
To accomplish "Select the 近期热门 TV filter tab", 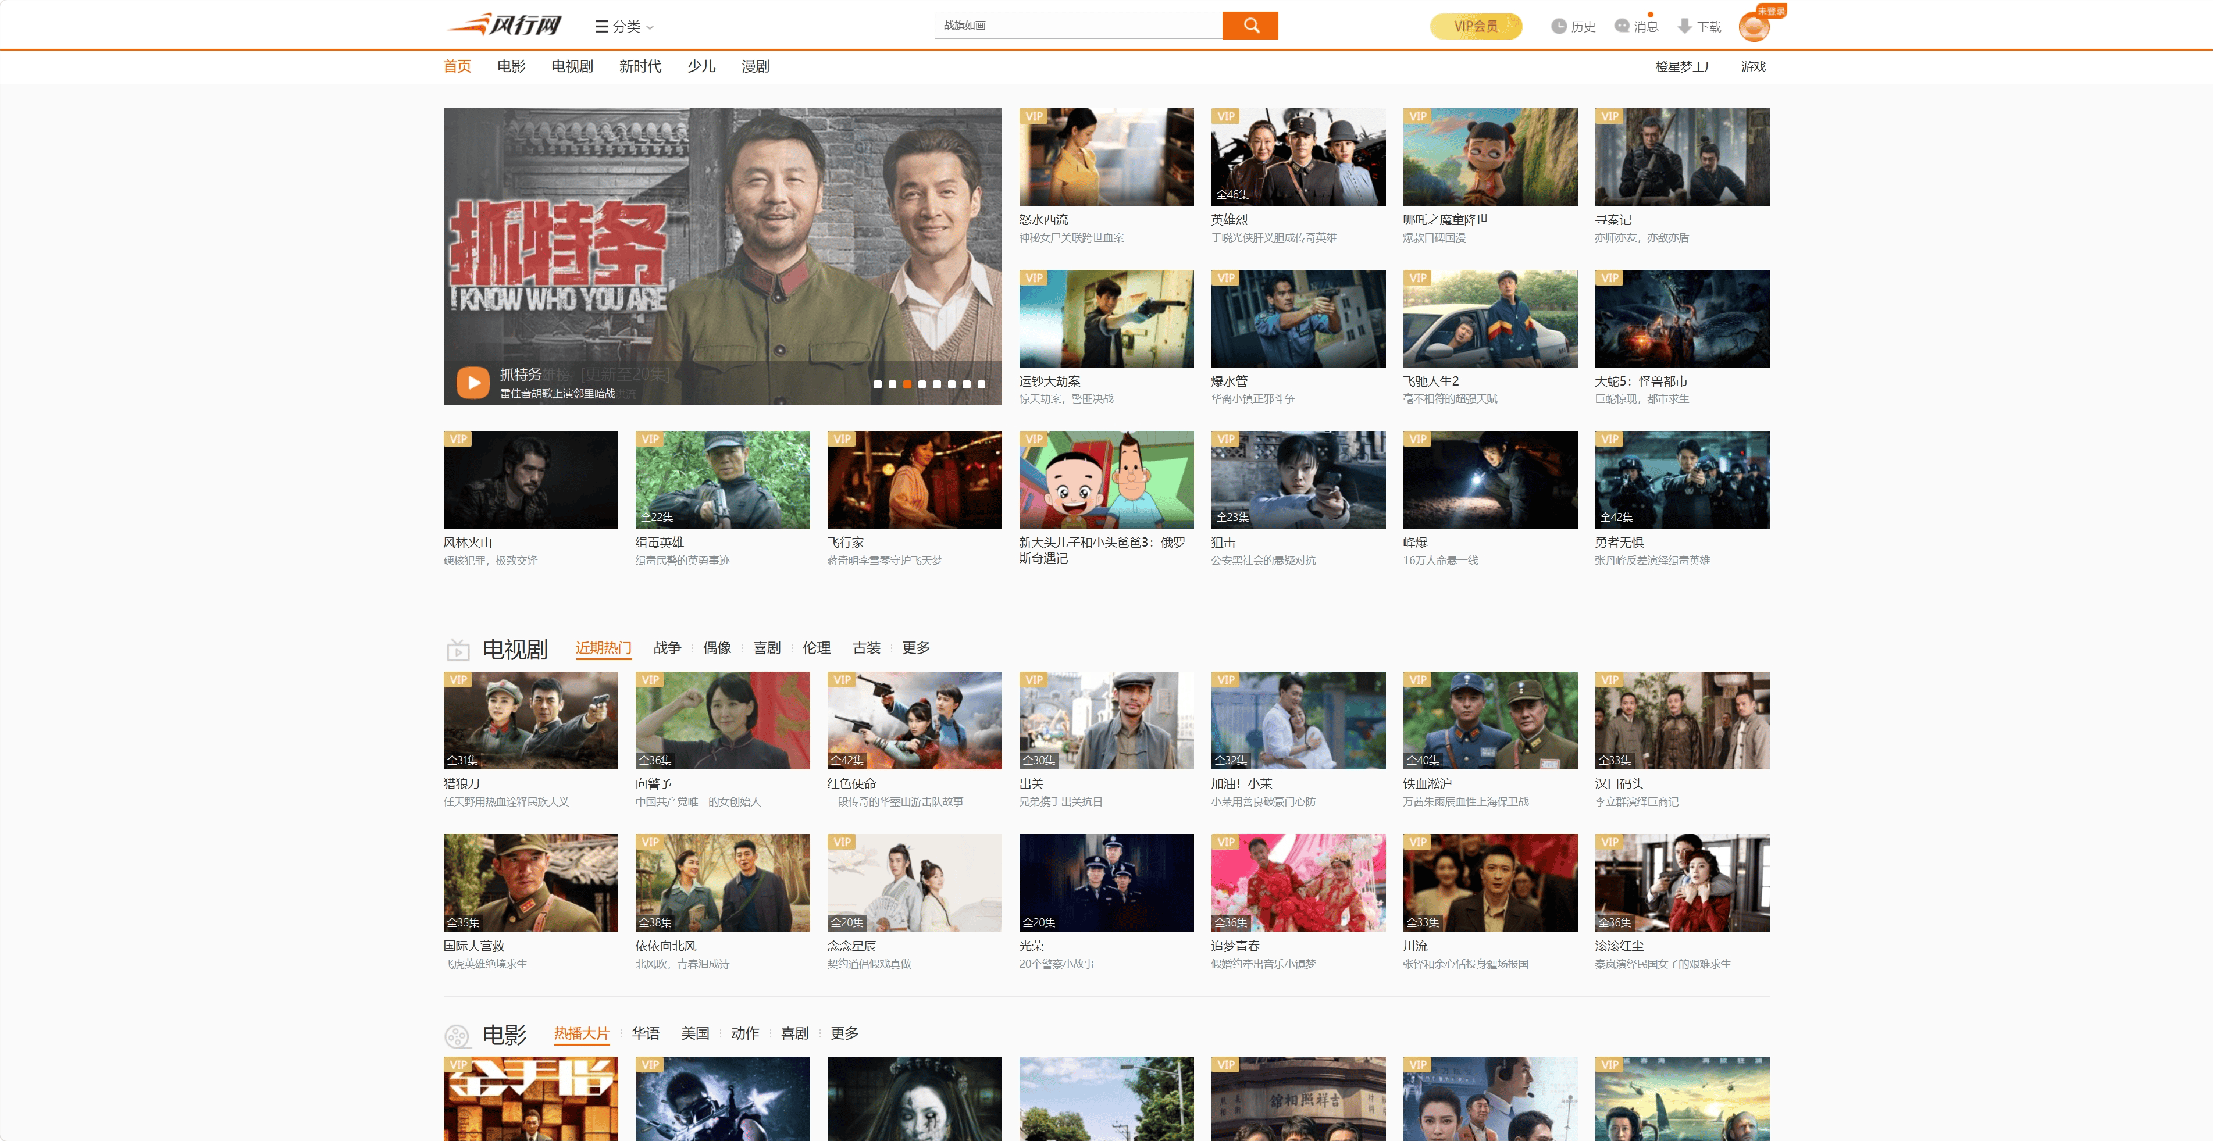I will pyautogui.click(x=603, y=648).
